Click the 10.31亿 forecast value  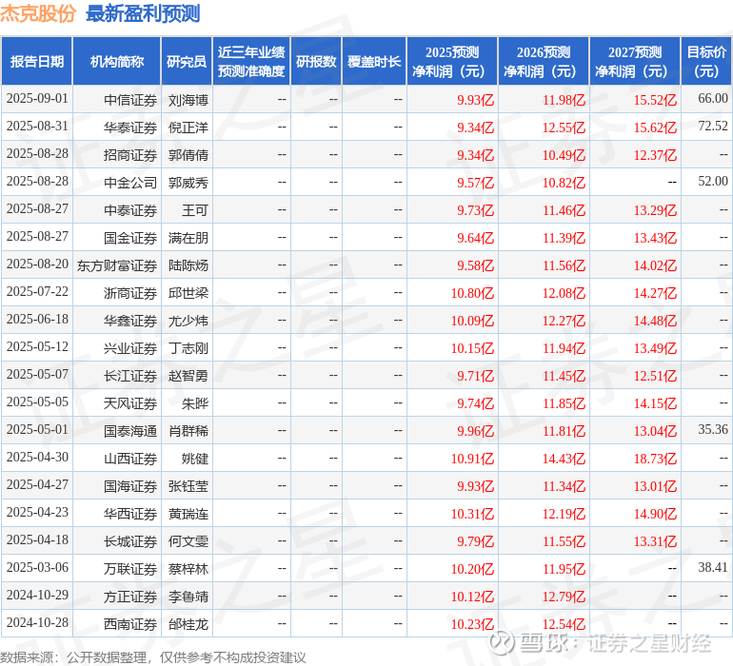[472, 514]
